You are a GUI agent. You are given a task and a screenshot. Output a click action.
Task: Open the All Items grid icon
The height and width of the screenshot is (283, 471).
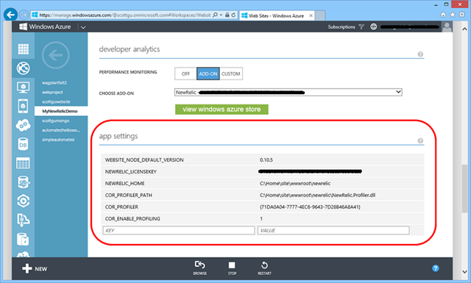(23, 49)
